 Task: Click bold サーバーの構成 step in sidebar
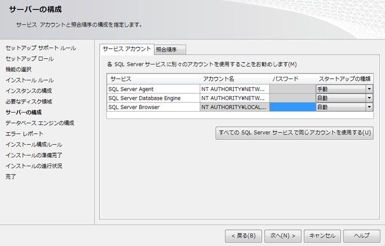click(23, 113)
